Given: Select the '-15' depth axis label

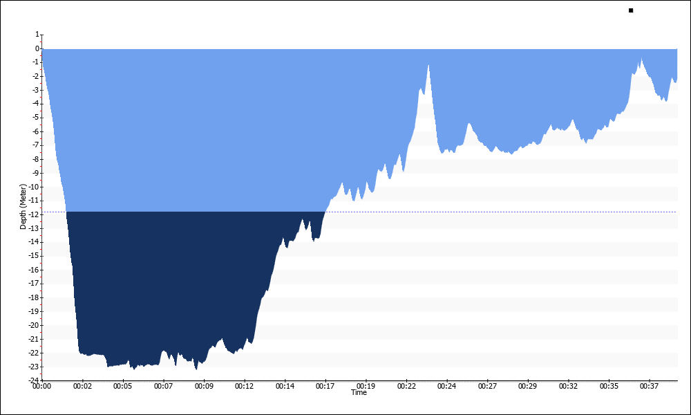Looking at the screenshot, I should click(x=34, y=256).
